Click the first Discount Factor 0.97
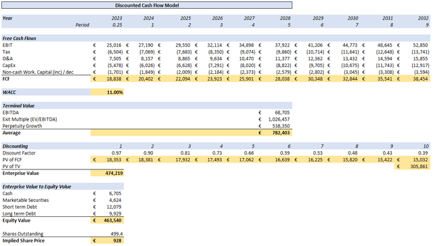This screenshot has width=433, height=246. coord(117,153)
